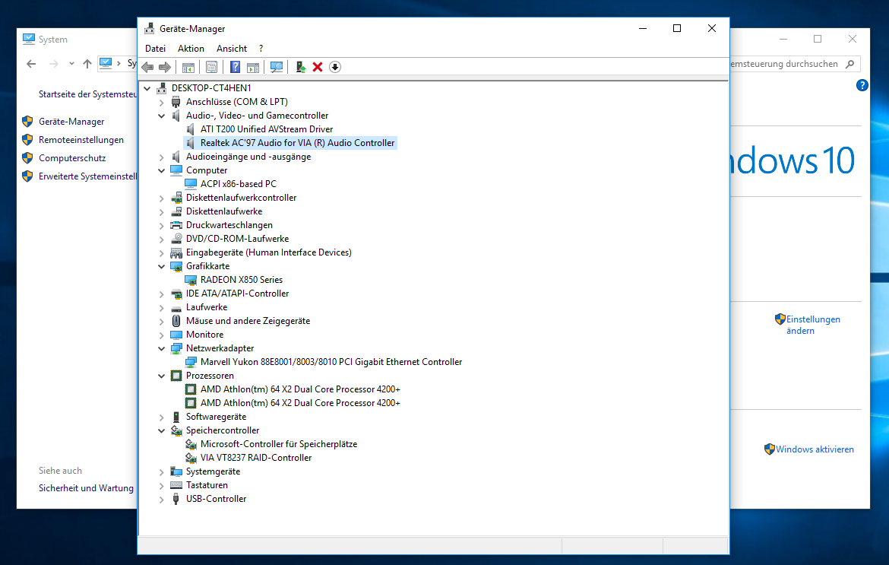
Task: Collapse the Computer category
Action: pyautogui.click(x=162, y=170)
